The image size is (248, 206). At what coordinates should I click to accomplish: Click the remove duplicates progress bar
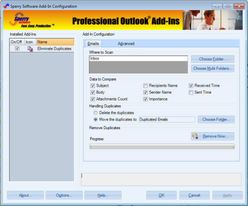pos(162,146)
